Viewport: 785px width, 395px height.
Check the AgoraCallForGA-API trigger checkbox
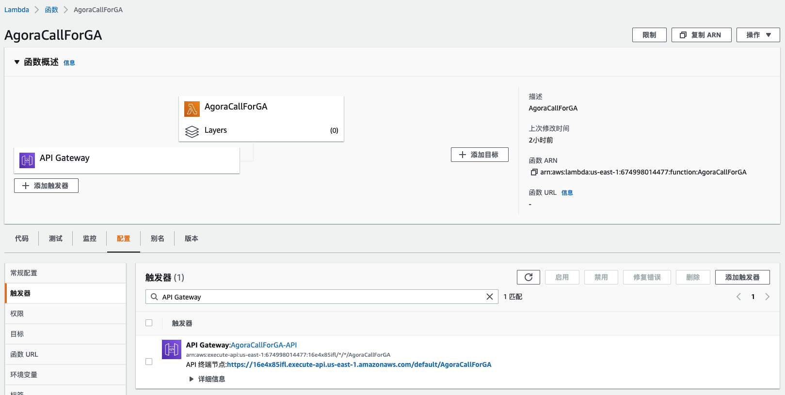click(149, 362)
